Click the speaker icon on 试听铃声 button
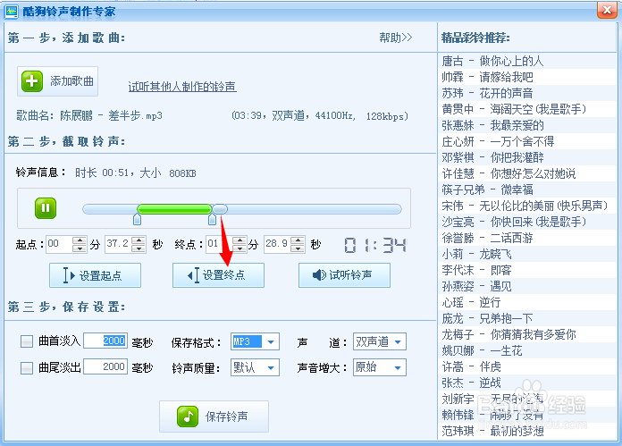 coord(319,274)
